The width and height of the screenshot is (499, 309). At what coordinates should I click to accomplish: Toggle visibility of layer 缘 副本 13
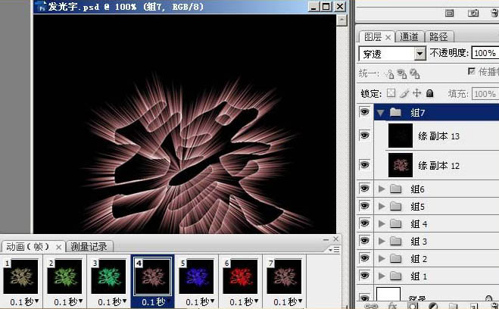[364, 136]
